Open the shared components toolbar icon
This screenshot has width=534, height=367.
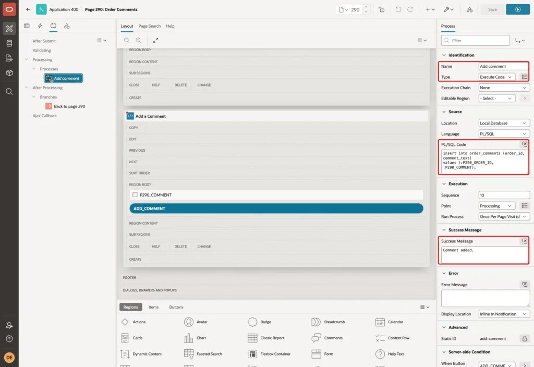point(470,9)
